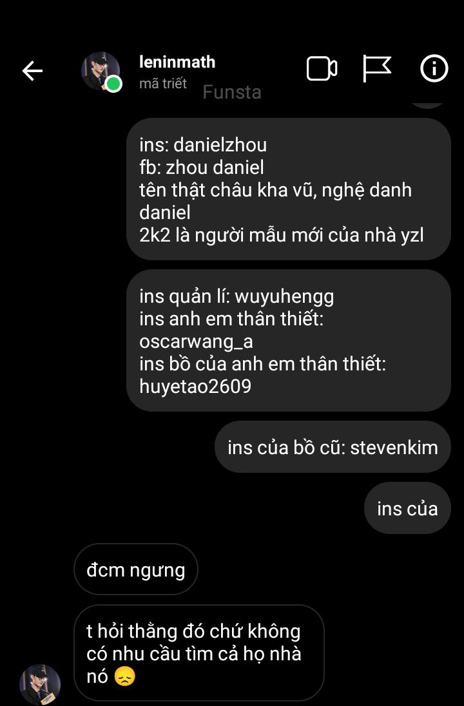Tap the sad face emoji in message
The image size is (464, 706).
pyautogui.click(x=124, y=676)
